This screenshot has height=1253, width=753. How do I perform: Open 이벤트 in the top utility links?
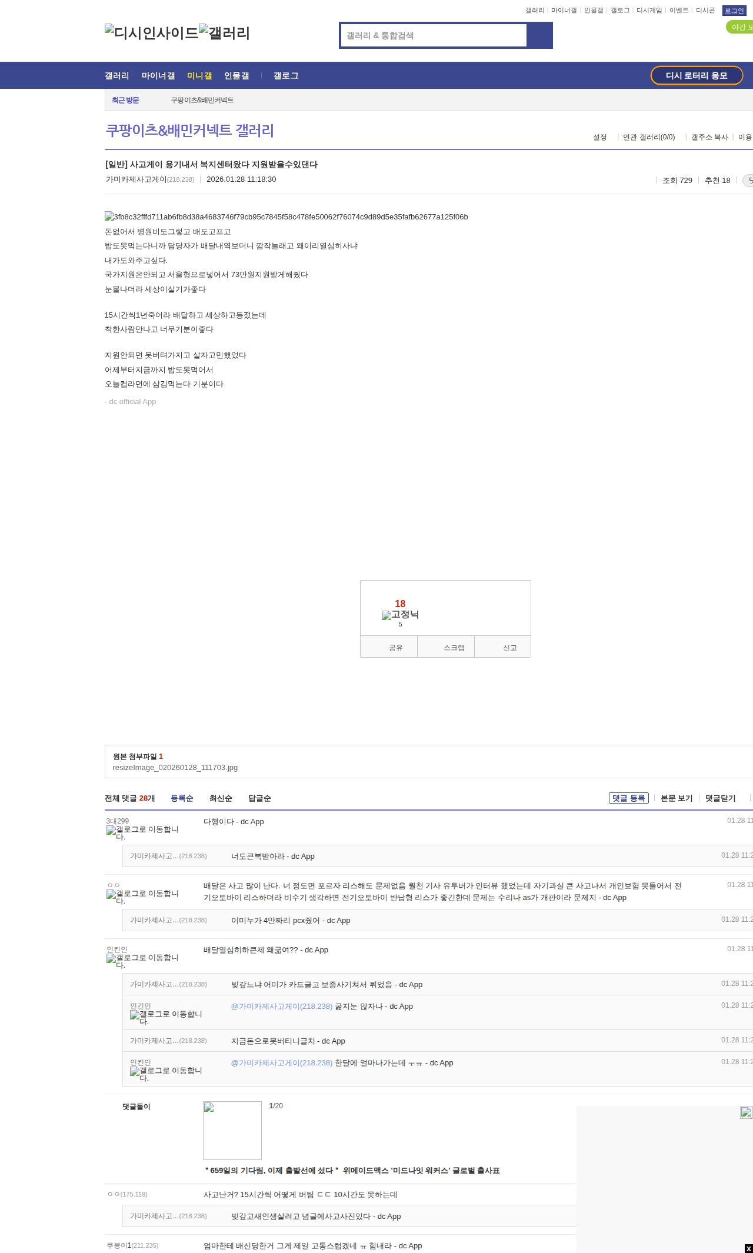tap(679, 11)
